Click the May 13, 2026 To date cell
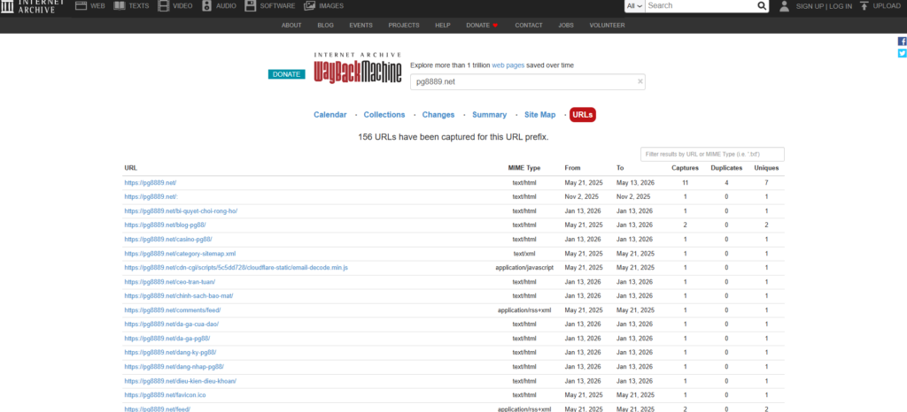 [x=635, y=182]
